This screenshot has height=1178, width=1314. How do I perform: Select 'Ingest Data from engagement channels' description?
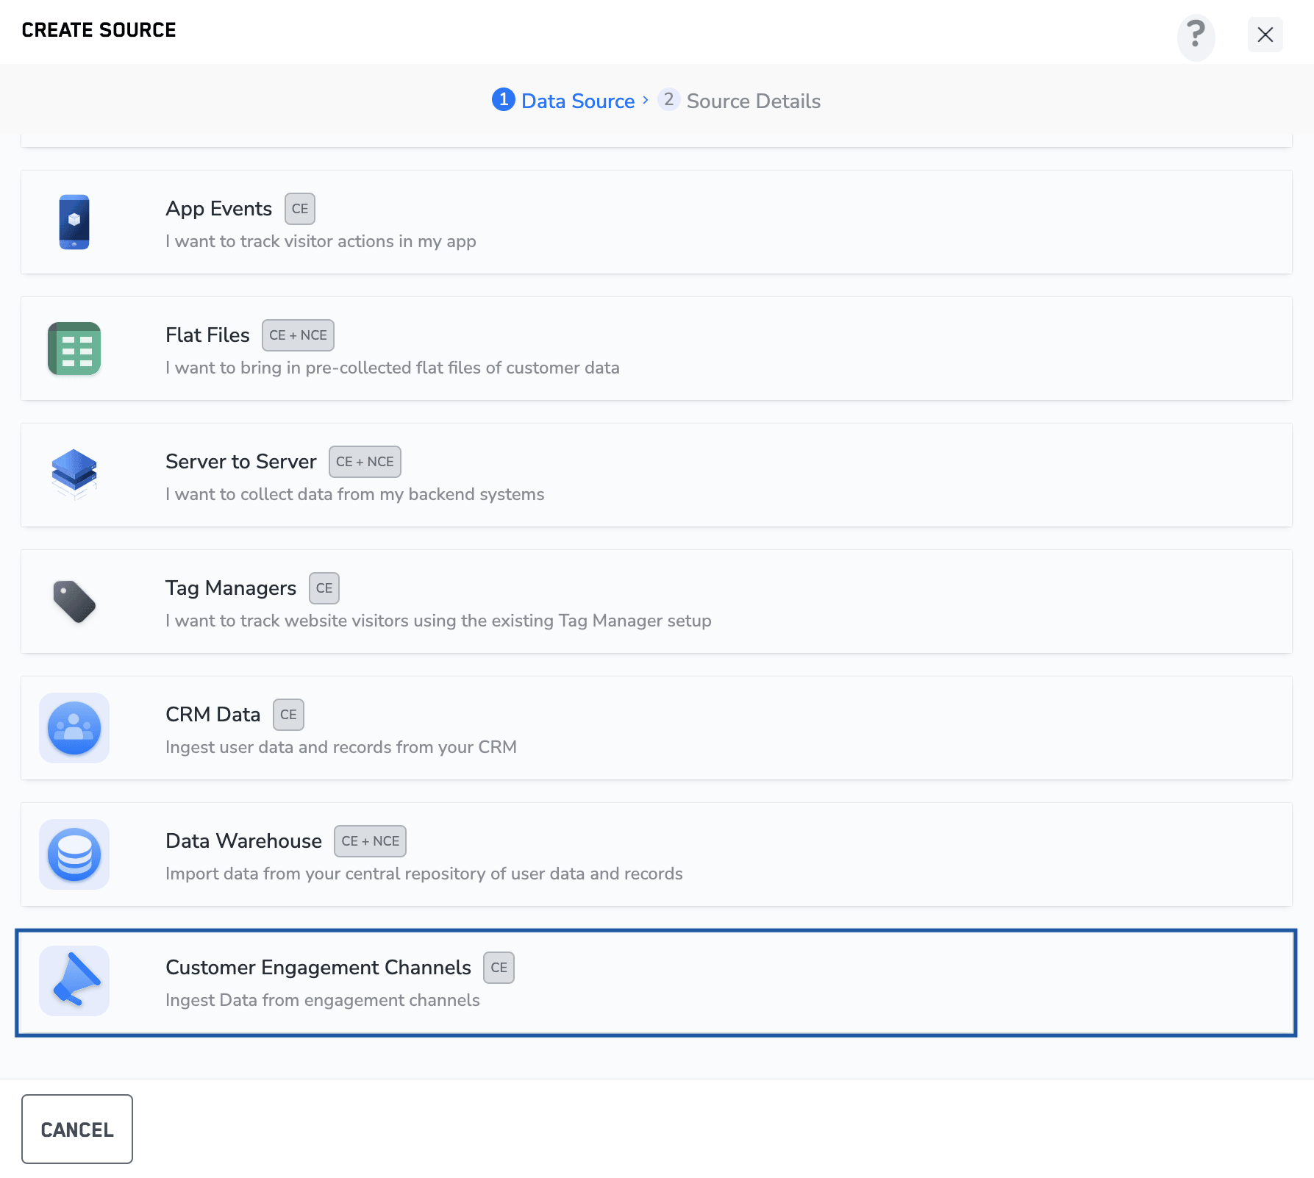322,1000
